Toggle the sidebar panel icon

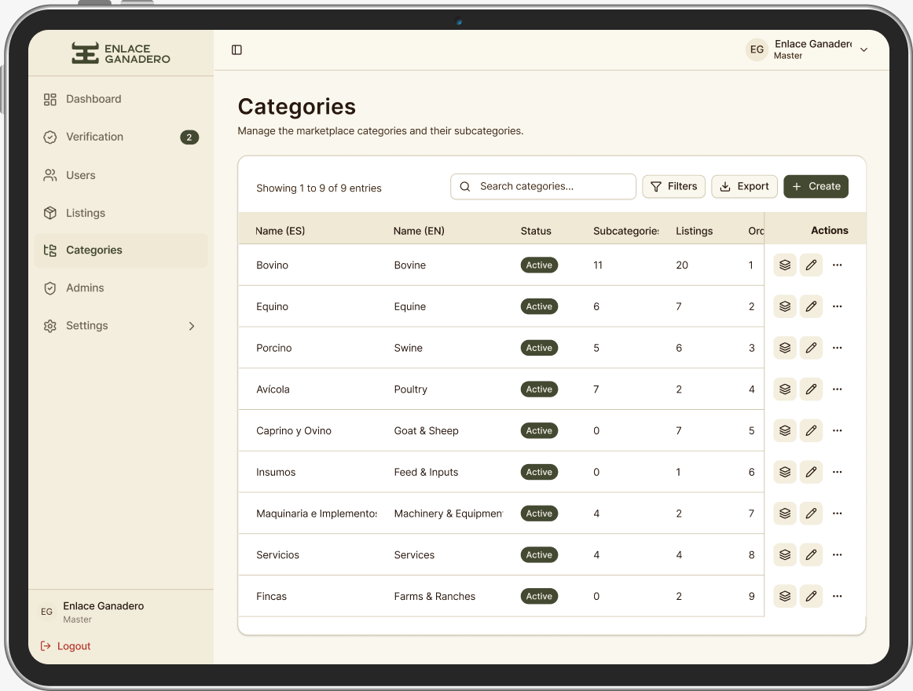click(x=236, y=50)
